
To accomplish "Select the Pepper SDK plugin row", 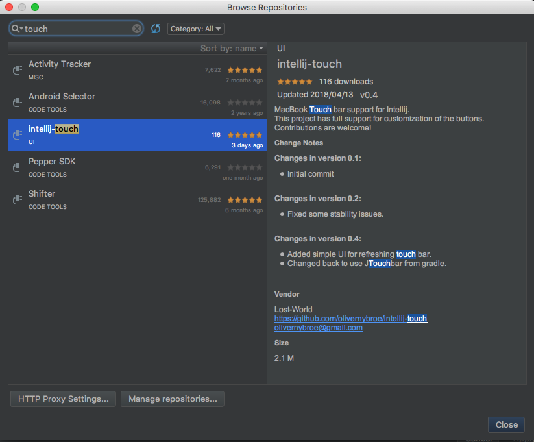I will [138, 167].
